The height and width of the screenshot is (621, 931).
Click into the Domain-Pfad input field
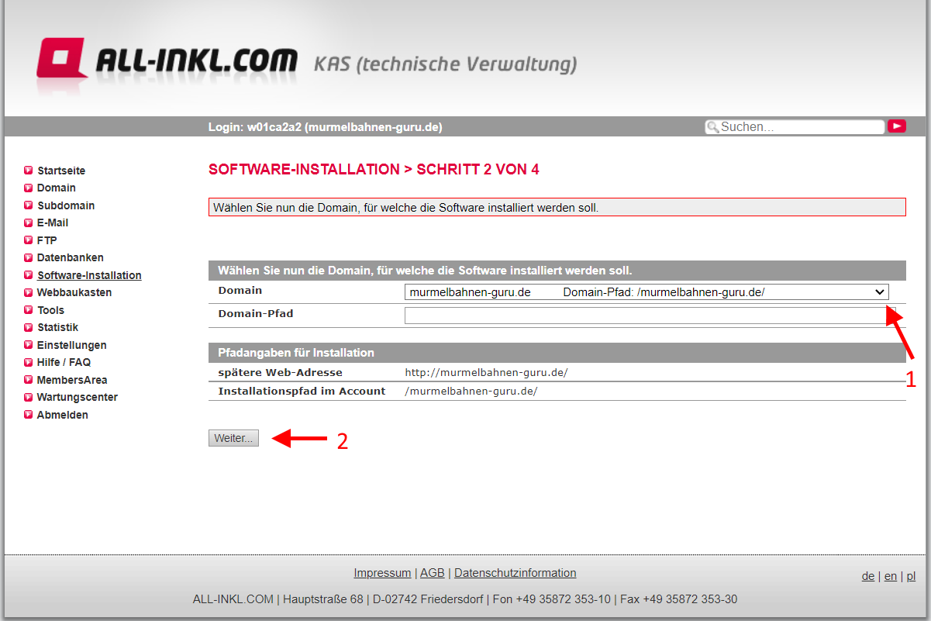(650, 316)
